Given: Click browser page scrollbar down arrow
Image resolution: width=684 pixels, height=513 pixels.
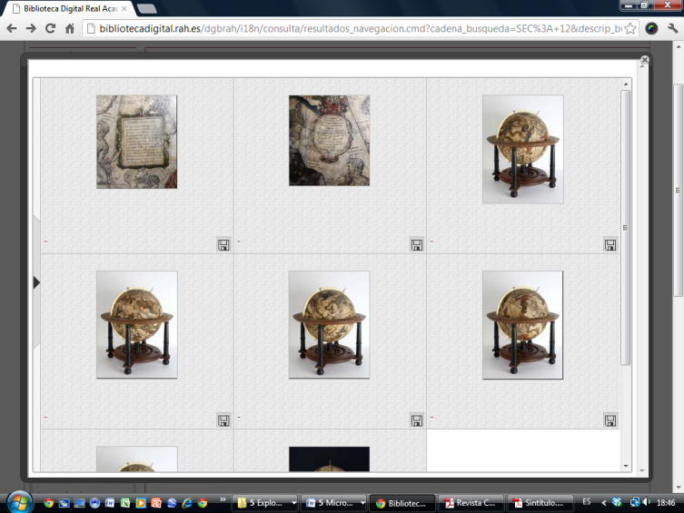Looking at the screenshot, I should [679, 488].
